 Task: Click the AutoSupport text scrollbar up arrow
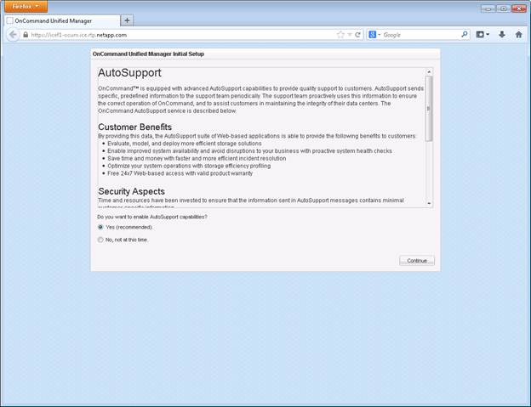coord(429,71)
